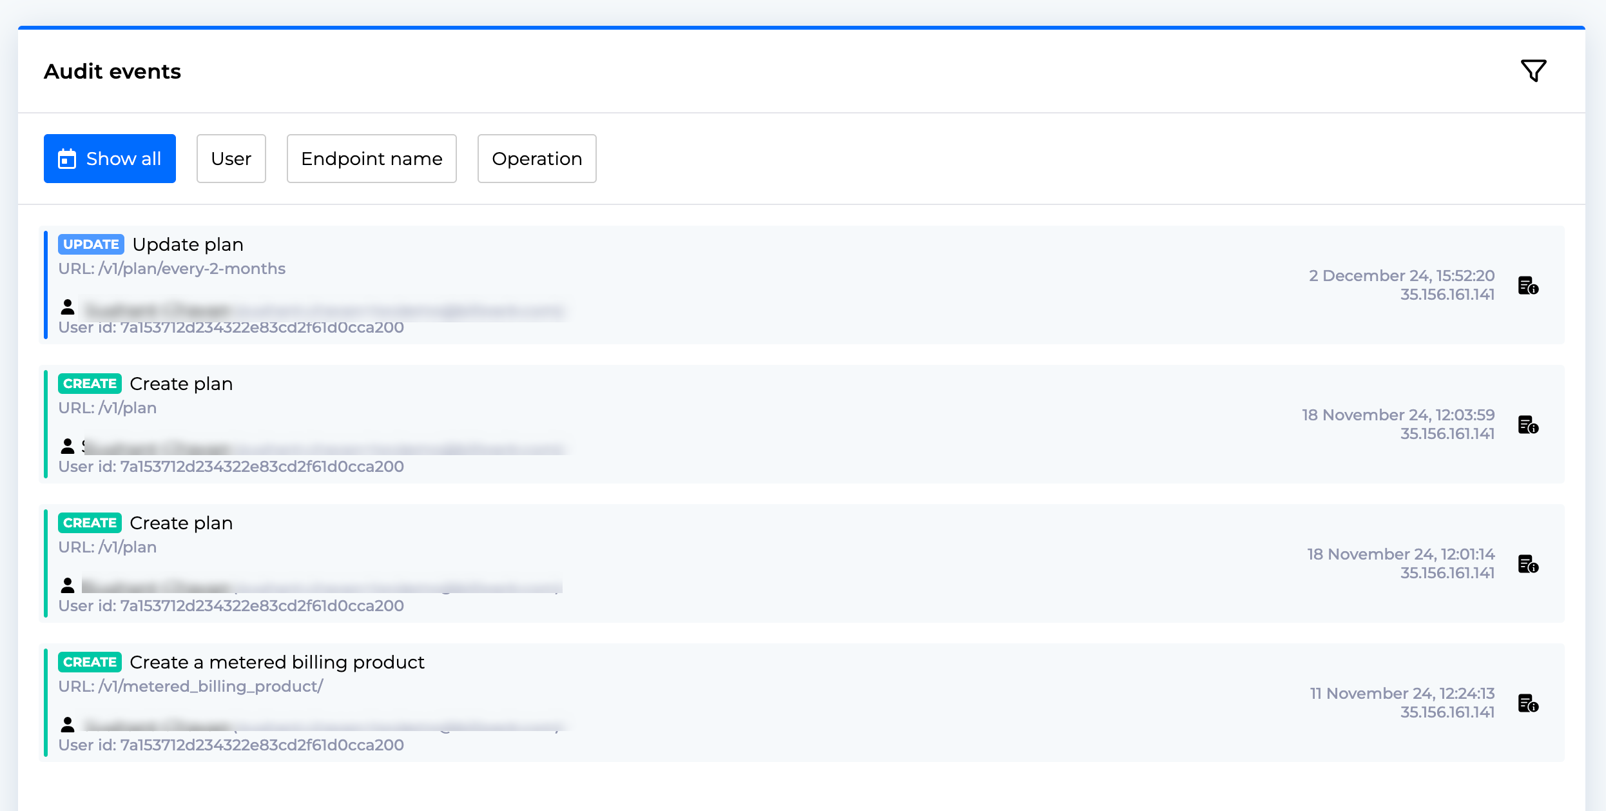
Task: Open details icon for 12:03:59 Create plan event
Action: (x=1528, y=424)
